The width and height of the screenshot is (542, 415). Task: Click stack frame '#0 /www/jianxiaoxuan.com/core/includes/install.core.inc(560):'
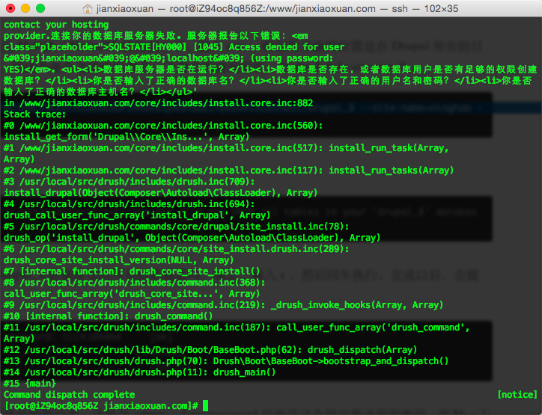[163, 126]
